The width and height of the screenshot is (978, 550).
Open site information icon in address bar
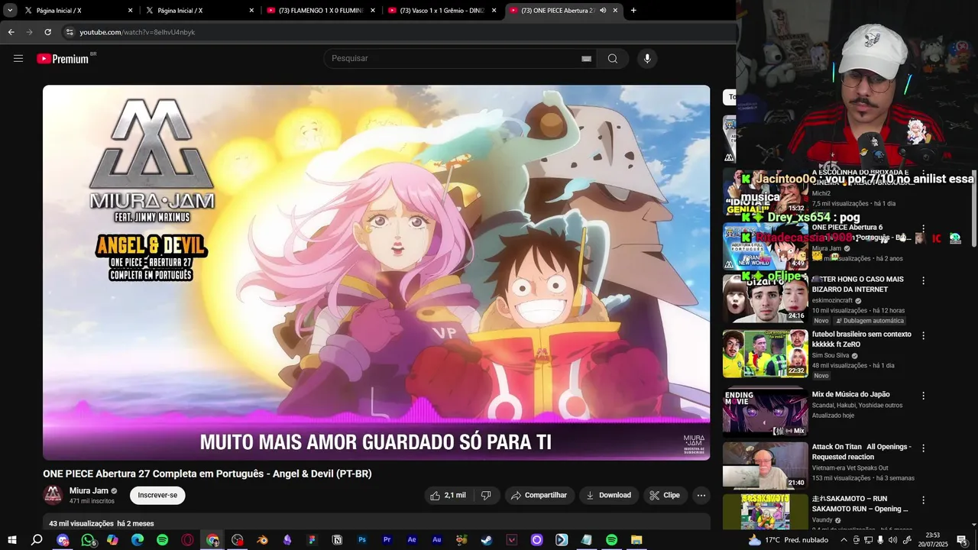(70, 32)
